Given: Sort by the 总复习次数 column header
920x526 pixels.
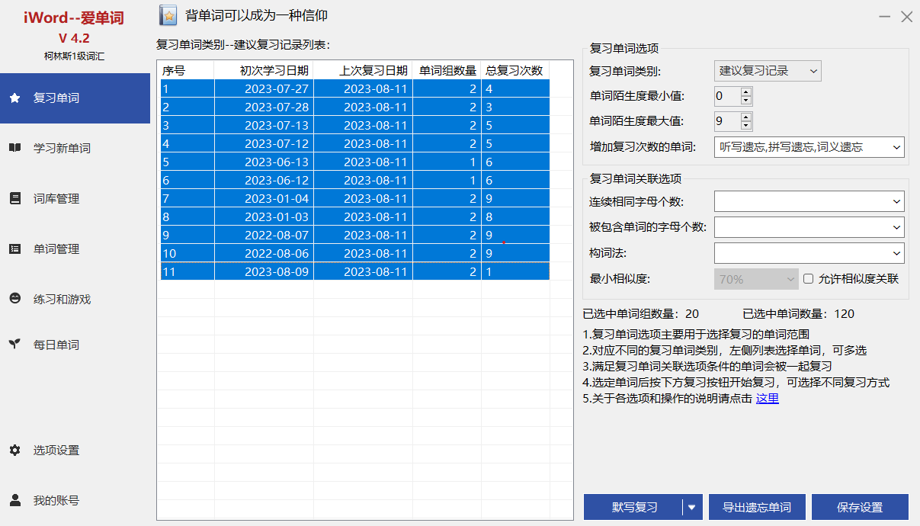Looking at the screenshot, I should coord(514,71).
